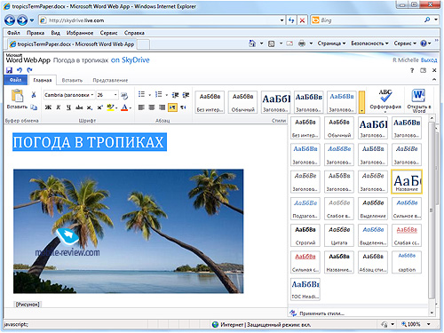Viewport: 444px width, 333px height.
Task: Open the Избранное menu in Internet Explorer
Action: click(80, 33)
